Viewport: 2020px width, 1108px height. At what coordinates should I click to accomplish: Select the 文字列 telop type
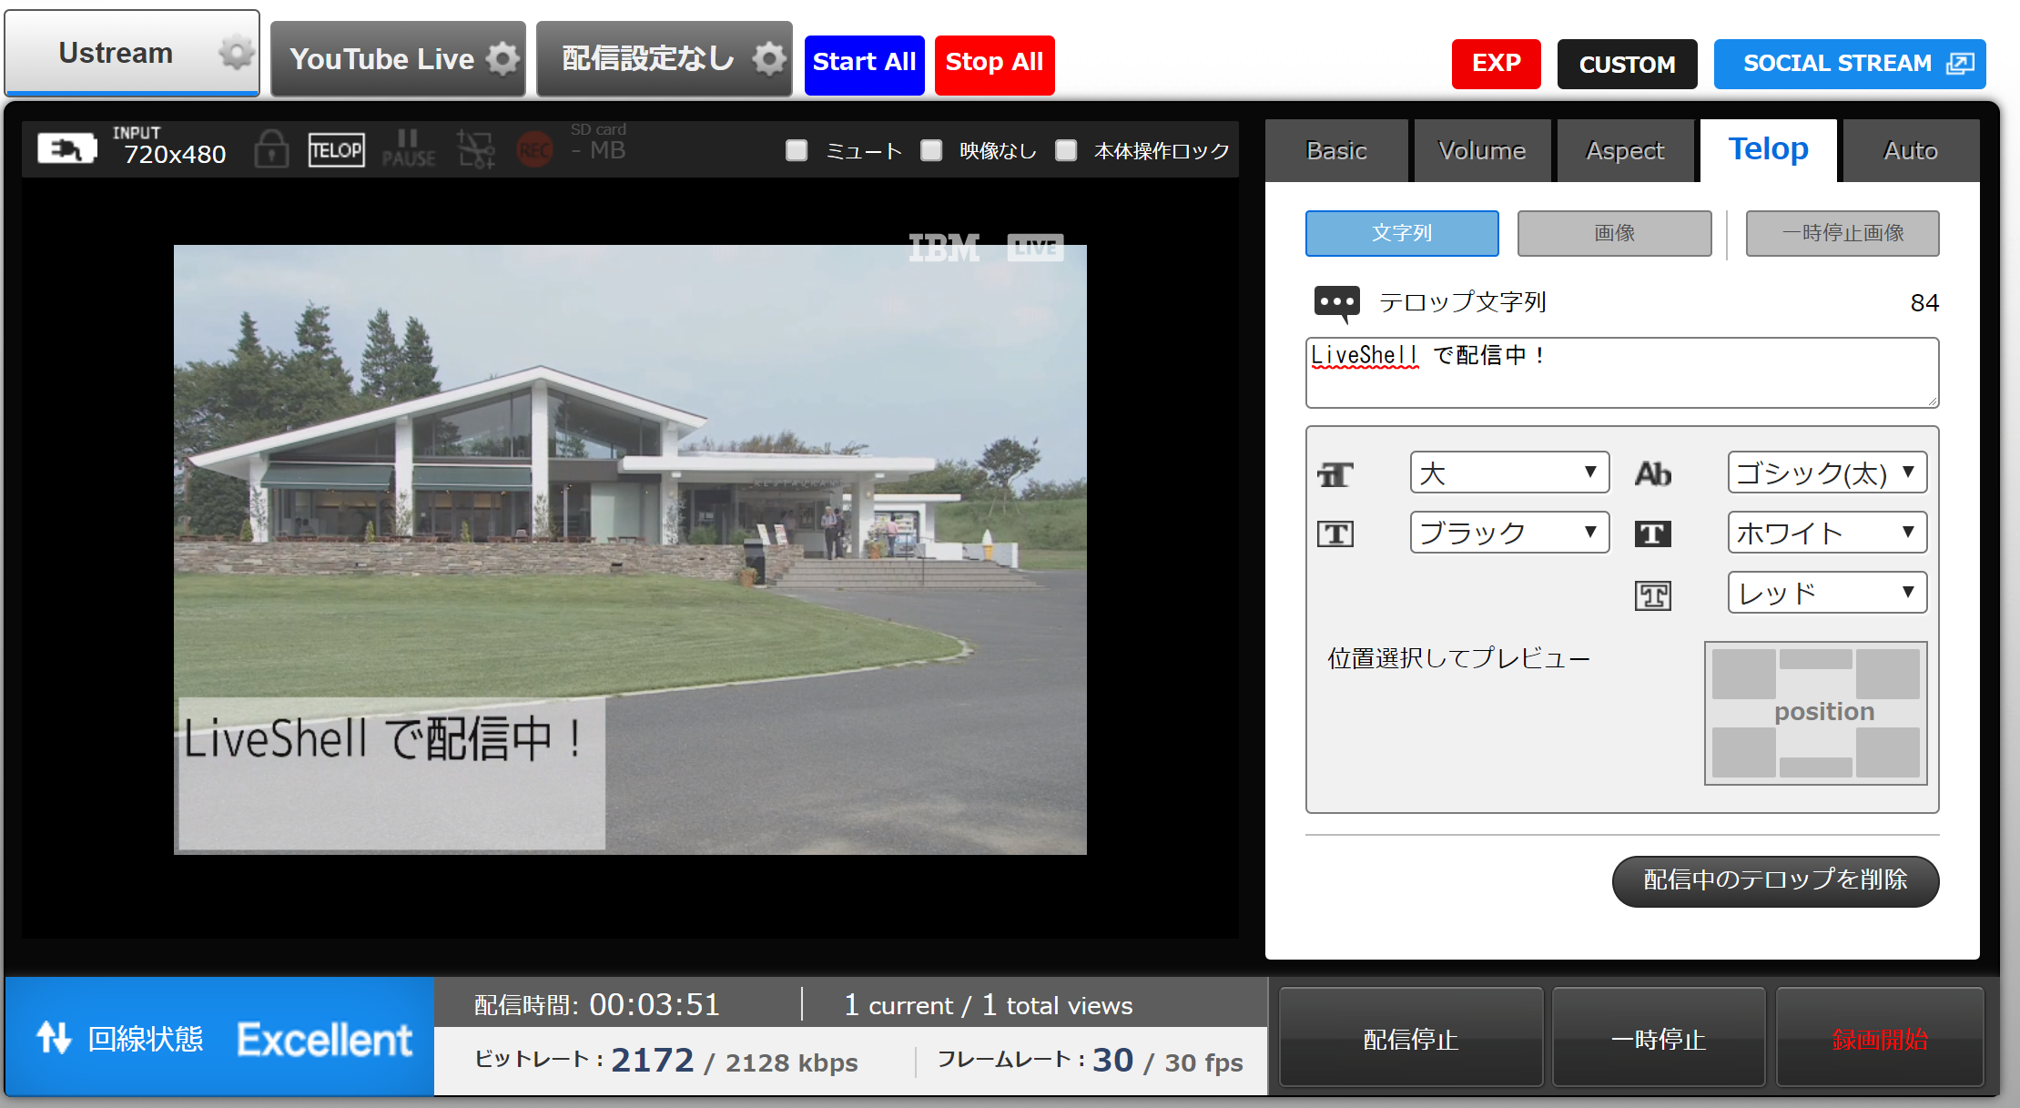1402,233
